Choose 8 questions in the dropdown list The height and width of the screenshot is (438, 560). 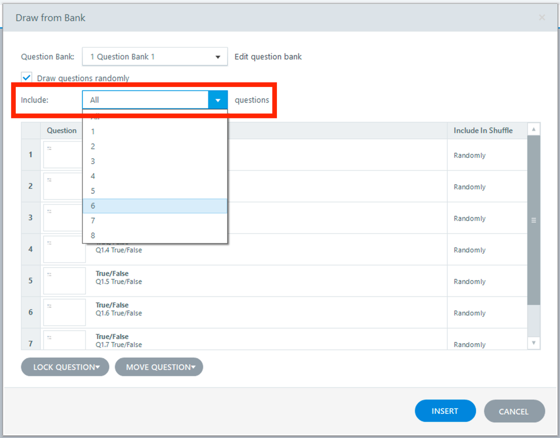click(155, 236)
